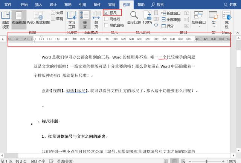The image size is (241, 163).
Task: Click the underlined text 勾选【标尺】
Action: pos(76,91)
